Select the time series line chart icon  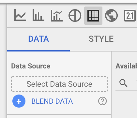tap(20, 15)
